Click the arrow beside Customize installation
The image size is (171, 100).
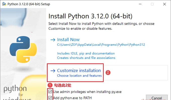pyautogui.click(x=53, y=71)
